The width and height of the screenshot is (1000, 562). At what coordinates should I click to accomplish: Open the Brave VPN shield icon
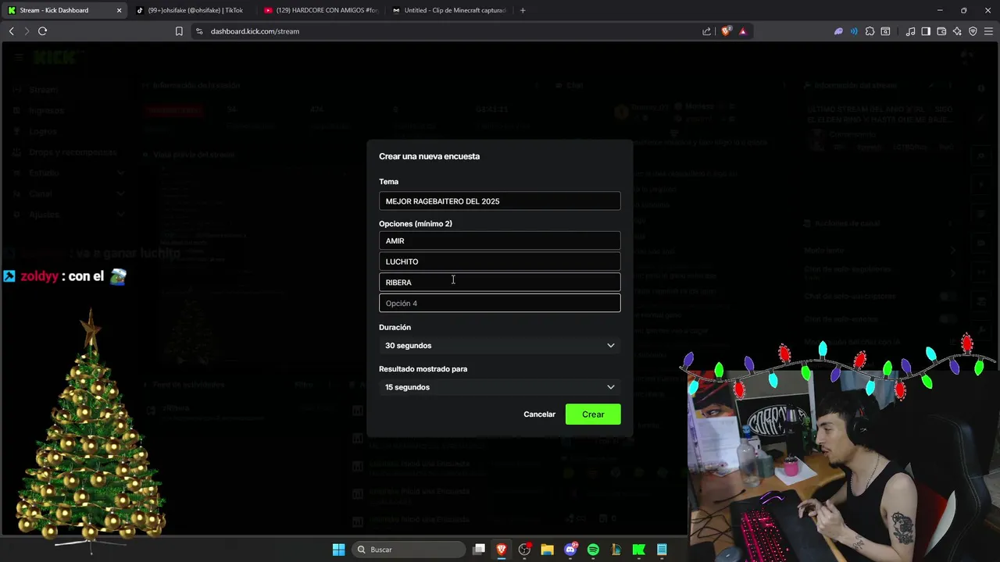tap(973, 31)
